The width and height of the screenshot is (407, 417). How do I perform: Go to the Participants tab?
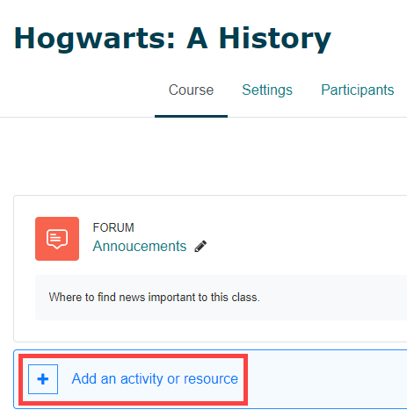tap(358, 90)
